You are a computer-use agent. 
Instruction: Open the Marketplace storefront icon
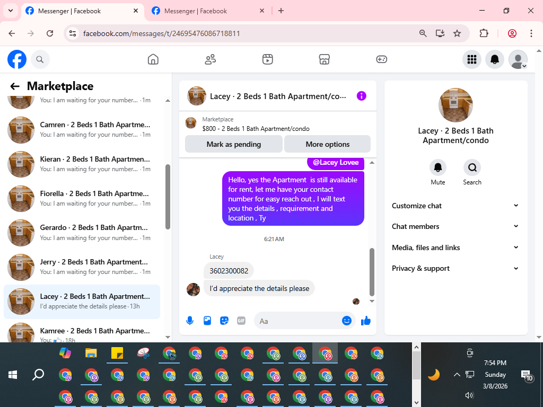[324, 59]
